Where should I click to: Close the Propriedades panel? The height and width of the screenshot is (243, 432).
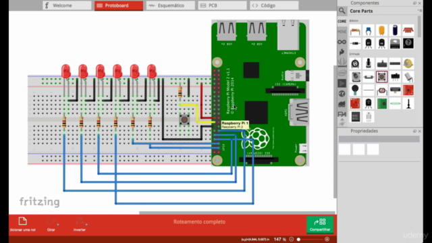(x=420, y=131)
